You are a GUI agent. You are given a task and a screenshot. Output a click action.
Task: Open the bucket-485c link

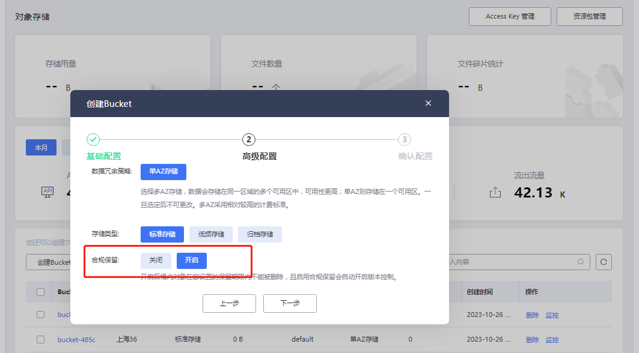tap(76, 339)
